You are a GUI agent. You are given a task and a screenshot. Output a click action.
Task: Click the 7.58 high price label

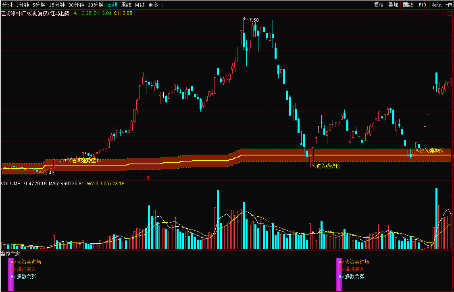254,20
